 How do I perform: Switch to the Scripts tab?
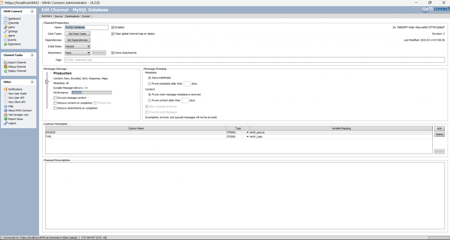86,16
